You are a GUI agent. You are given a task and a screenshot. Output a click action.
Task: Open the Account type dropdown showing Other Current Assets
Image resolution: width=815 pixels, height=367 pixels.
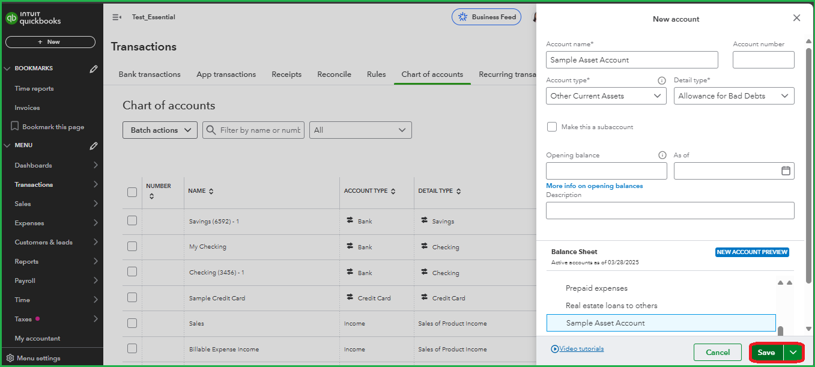coord(606,96)
